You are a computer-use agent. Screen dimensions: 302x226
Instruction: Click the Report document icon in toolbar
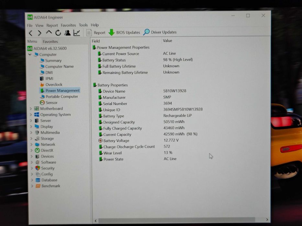pos(89,33)
